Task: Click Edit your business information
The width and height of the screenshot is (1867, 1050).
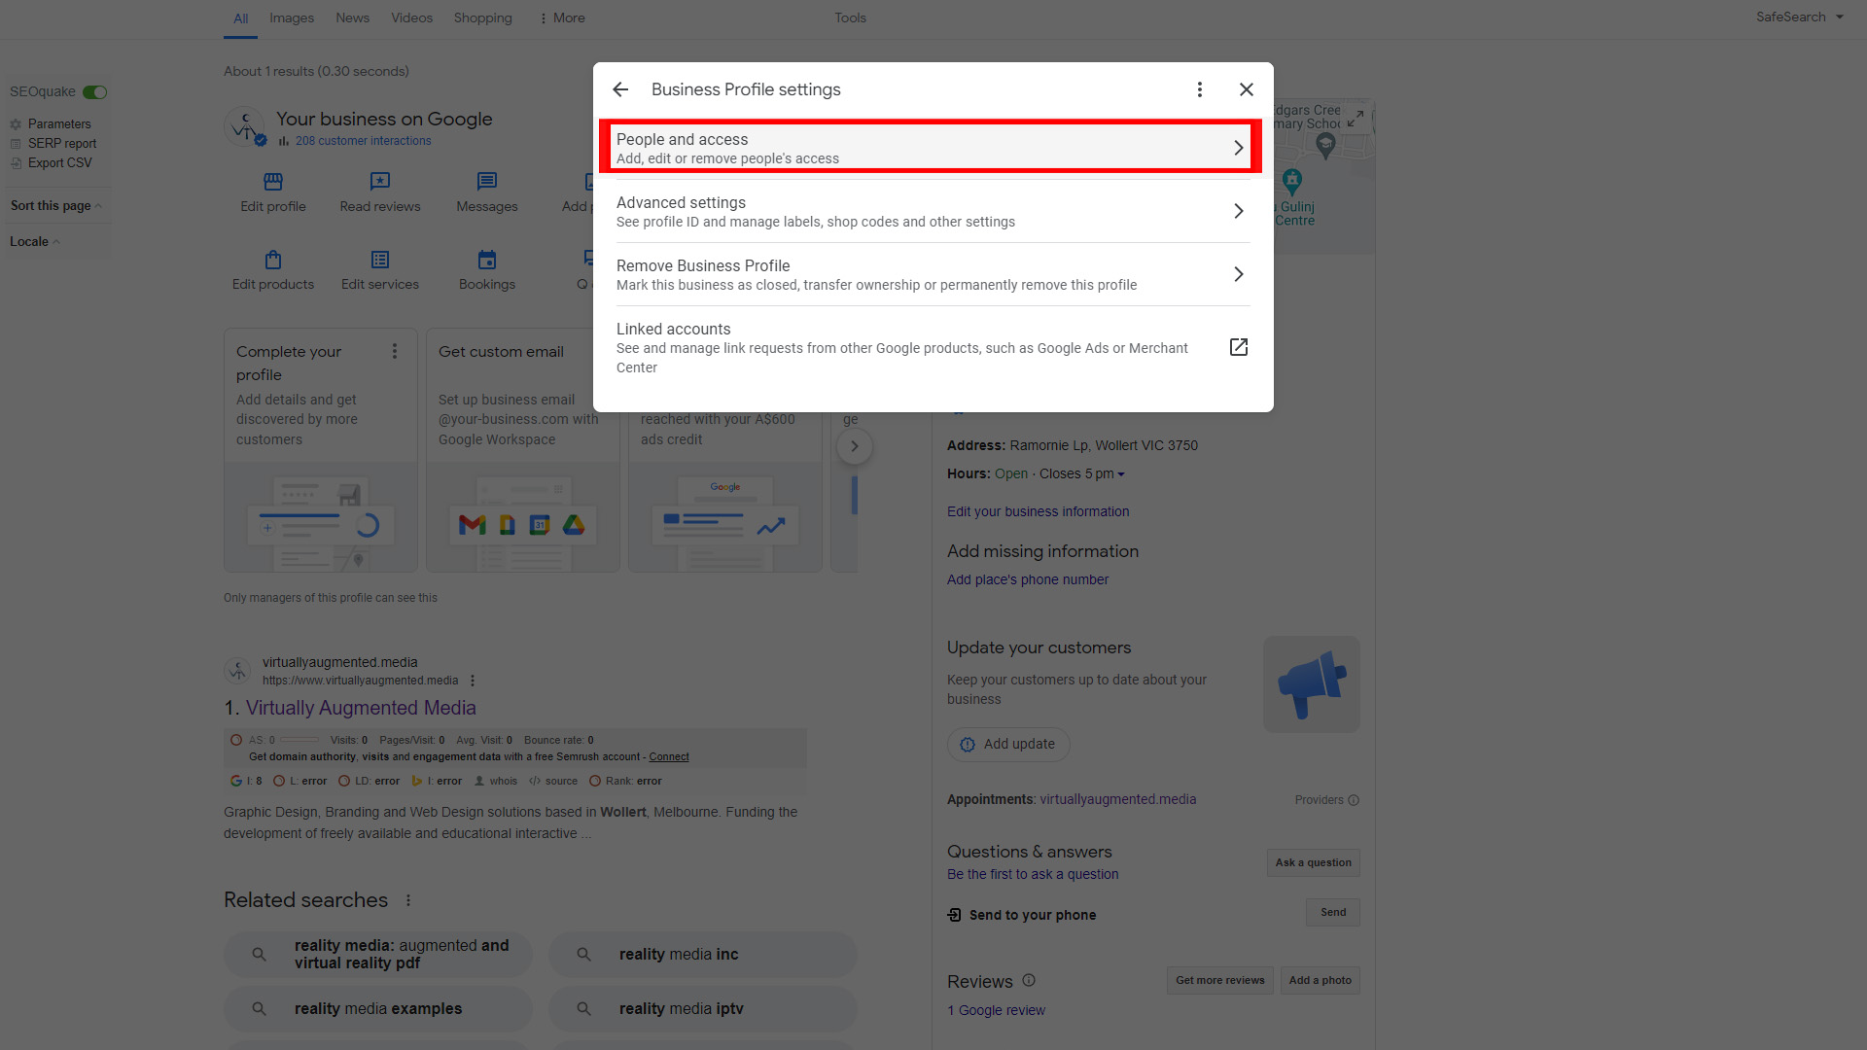Action: (1038, 511)
